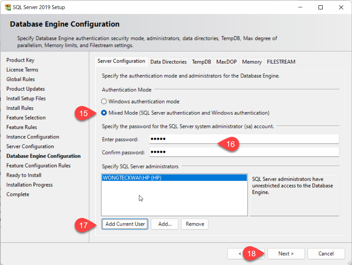Click Next to continue setup
The image size is (352, 265).
coord(286,253)
